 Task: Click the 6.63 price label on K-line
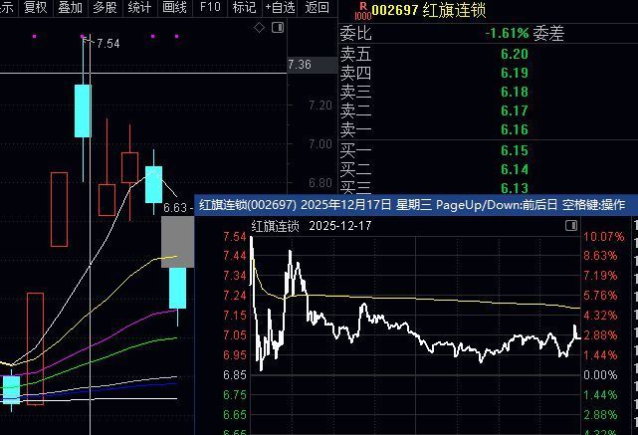click(175, 208)
